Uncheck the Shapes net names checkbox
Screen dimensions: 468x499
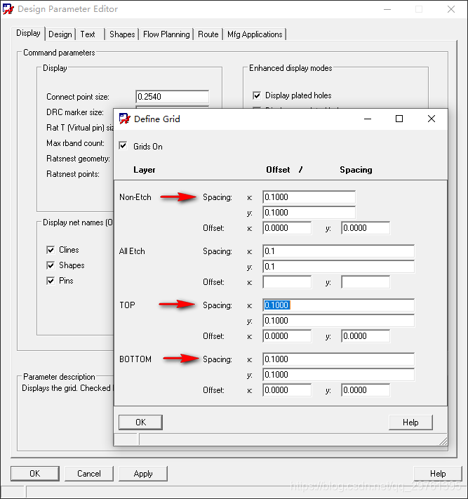coord(51,265)
